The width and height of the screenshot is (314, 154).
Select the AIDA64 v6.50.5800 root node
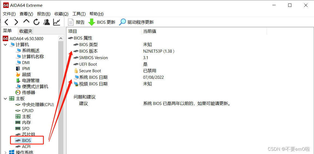pos(23,38)
